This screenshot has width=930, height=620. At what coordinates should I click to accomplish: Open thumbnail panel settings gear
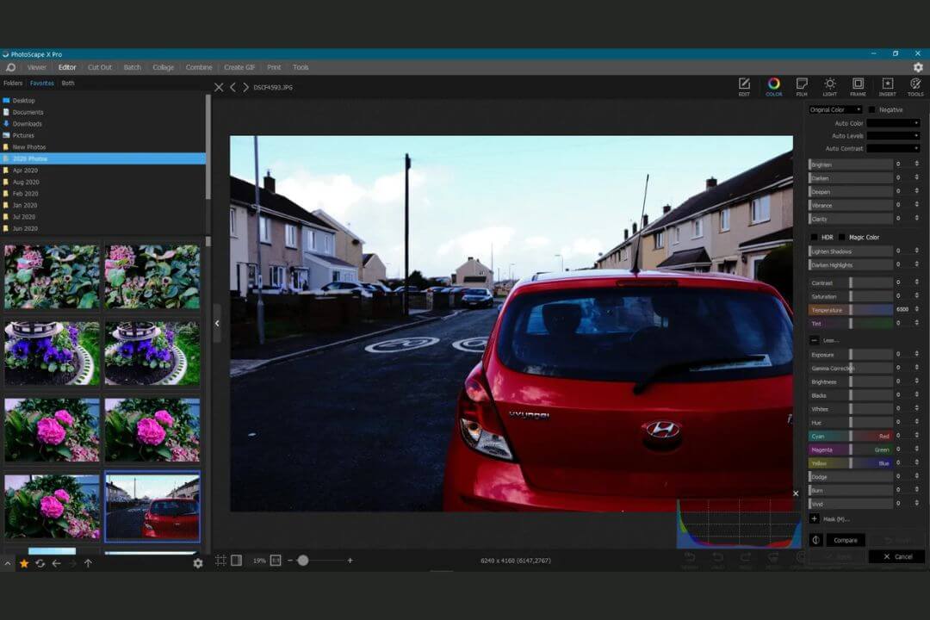197,563
